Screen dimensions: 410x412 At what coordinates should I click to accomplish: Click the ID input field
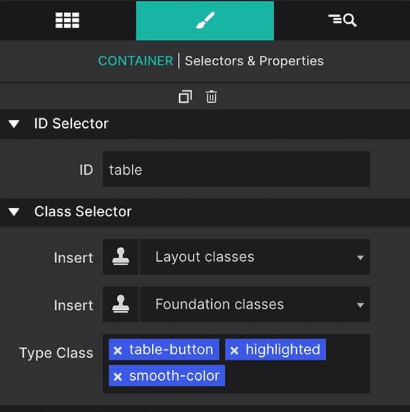click(x=236, y=169)
